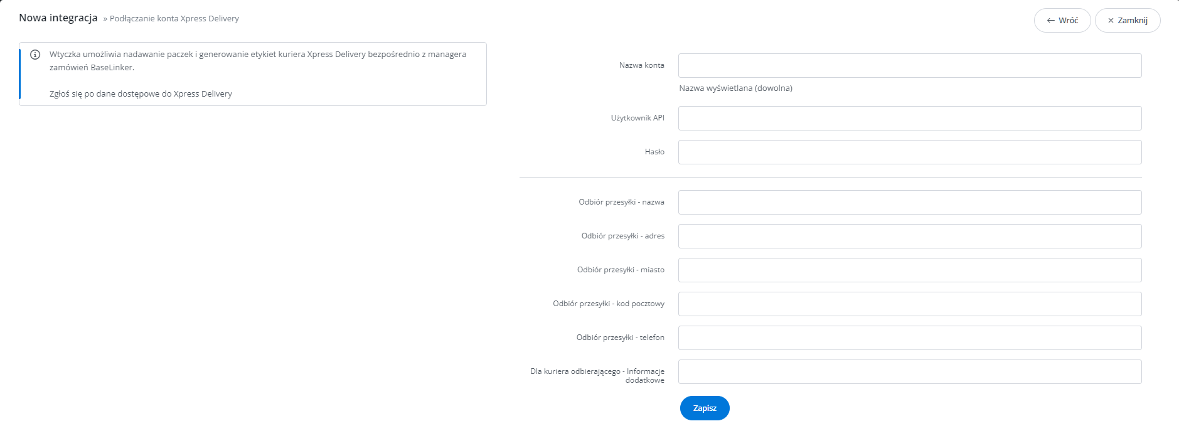This screenshot has width=1179, height=426.
Task: Close the form with Zamknij button
Action: point(1128,21)
